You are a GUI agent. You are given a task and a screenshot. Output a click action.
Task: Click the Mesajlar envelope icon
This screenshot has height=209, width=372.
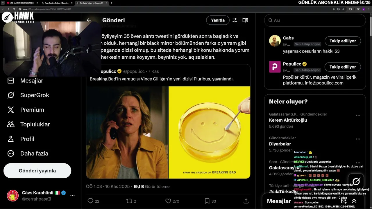(x=11, y=80)
